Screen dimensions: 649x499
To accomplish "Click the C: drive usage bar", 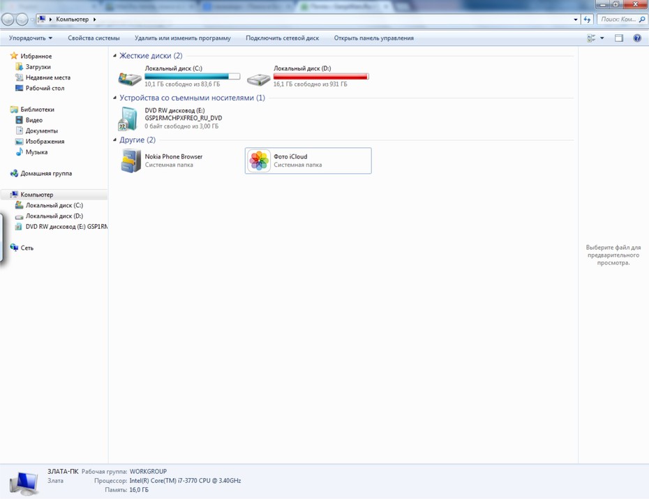I will point(193,77).
